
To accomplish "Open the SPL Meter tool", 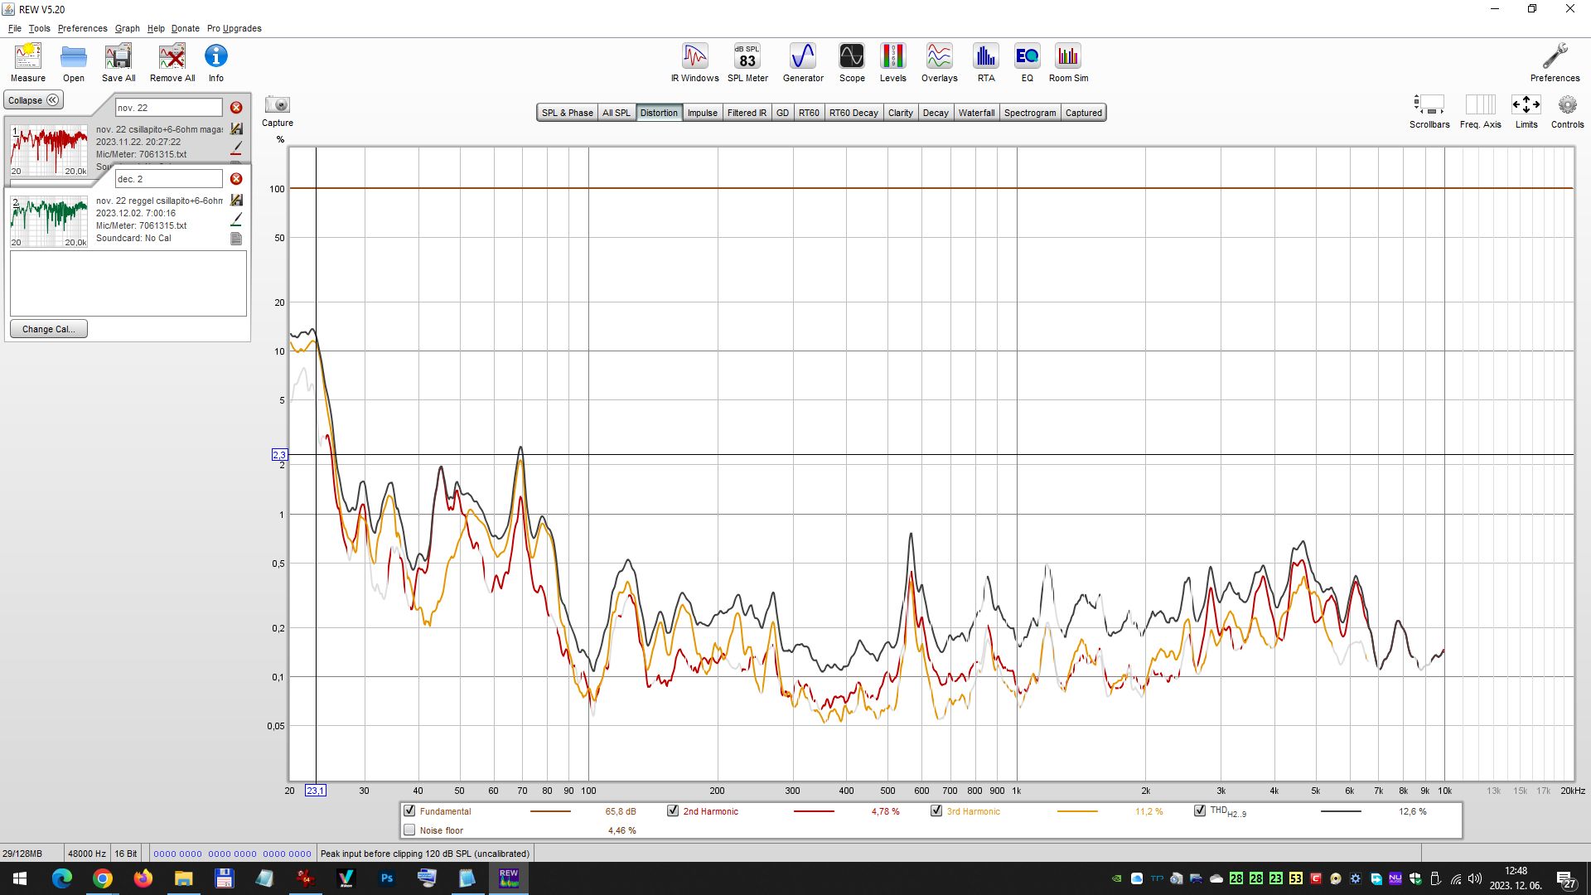I will (x=747, y=63).
